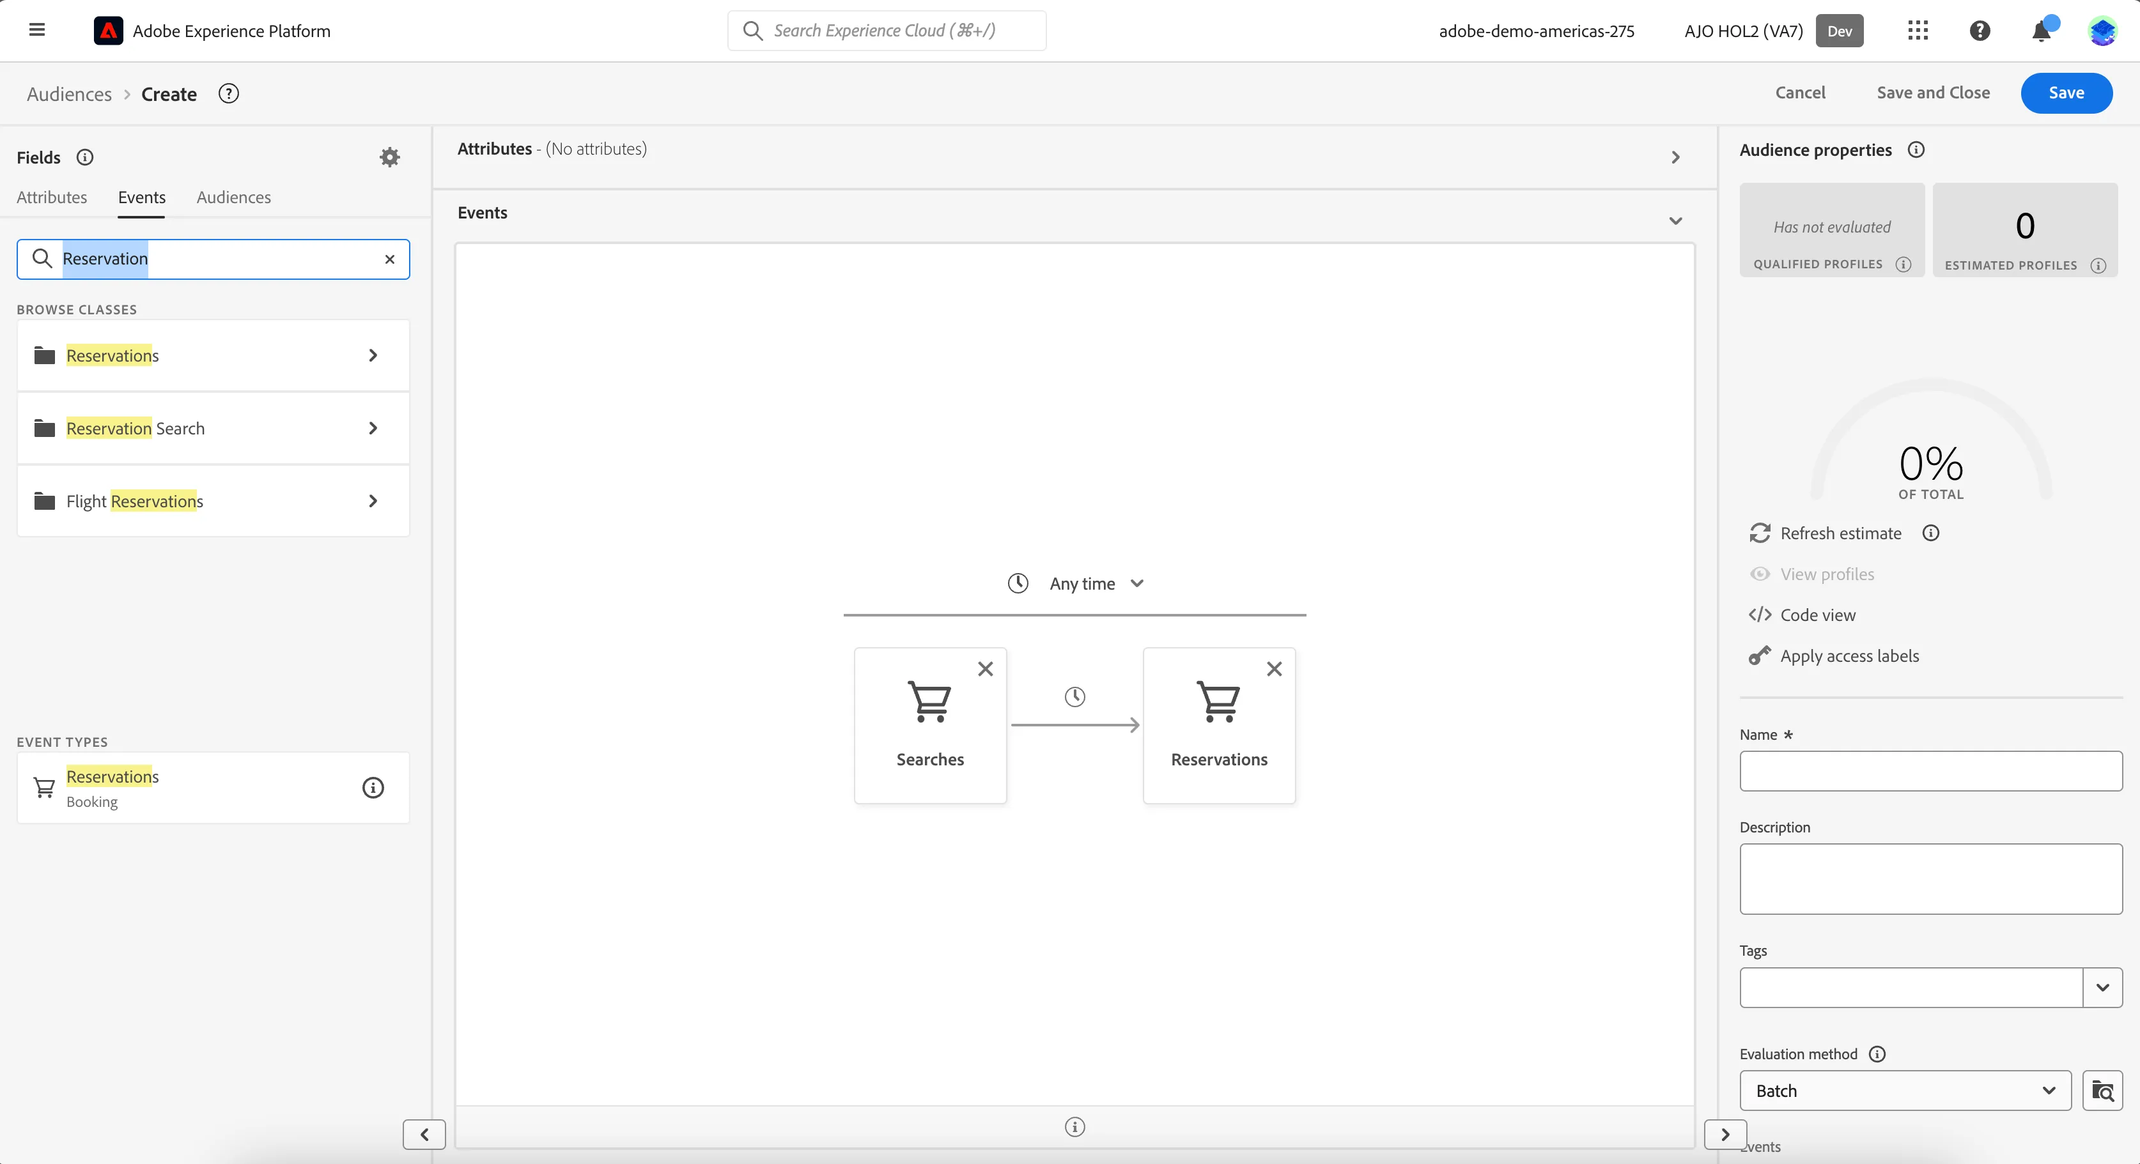Click the help icon beside Create
2140x1164 pixels.
click(x=228, y=94)
